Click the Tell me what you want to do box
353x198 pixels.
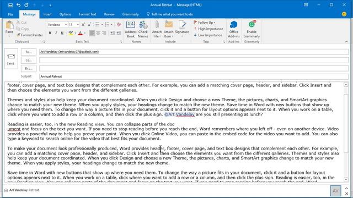click(x=170, y=14)
